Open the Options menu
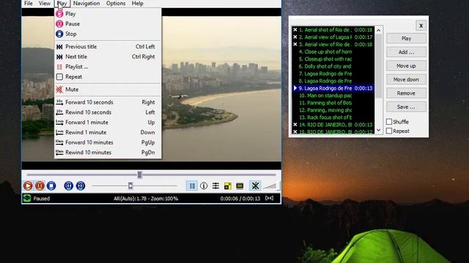Viewport: 469px width, 263px height. [x=116, y=3]
